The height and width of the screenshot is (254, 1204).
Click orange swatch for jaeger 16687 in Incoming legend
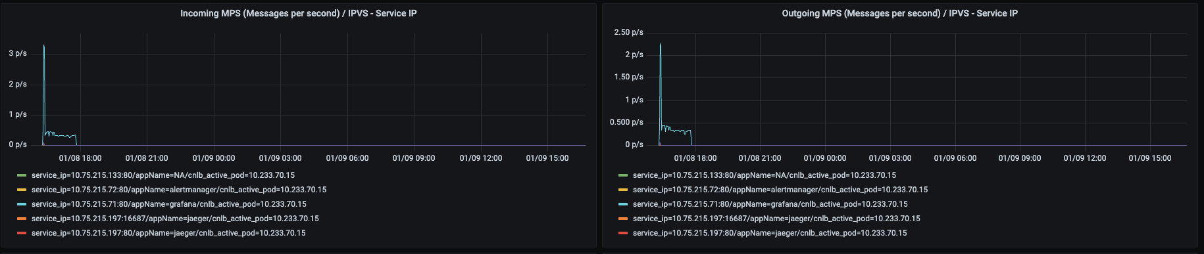[22, 219]
